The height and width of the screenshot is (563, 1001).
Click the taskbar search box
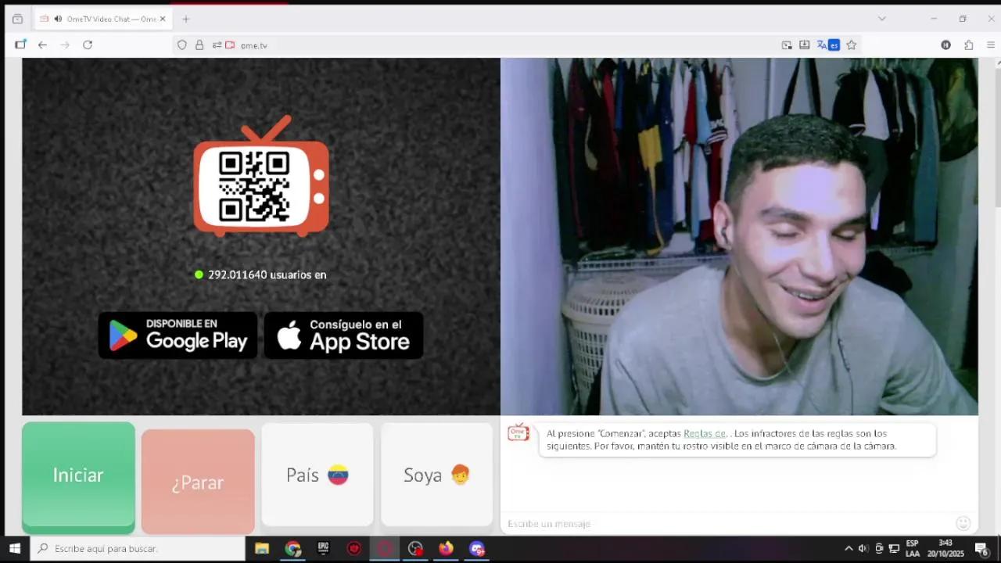138,549
